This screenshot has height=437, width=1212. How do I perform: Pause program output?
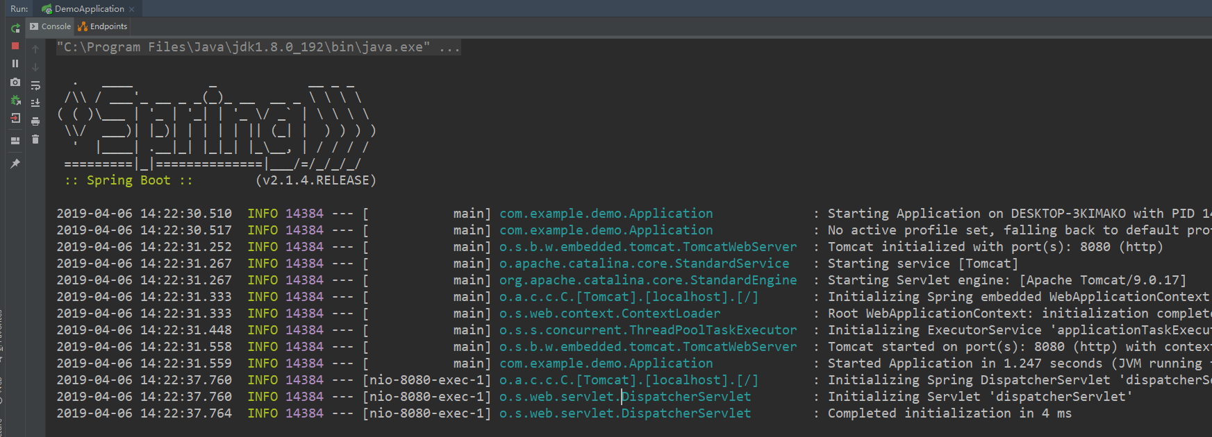click(x=15, y=63)
